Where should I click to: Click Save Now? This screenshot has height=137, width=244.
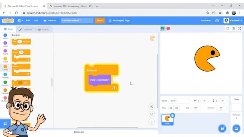(206, 21)
